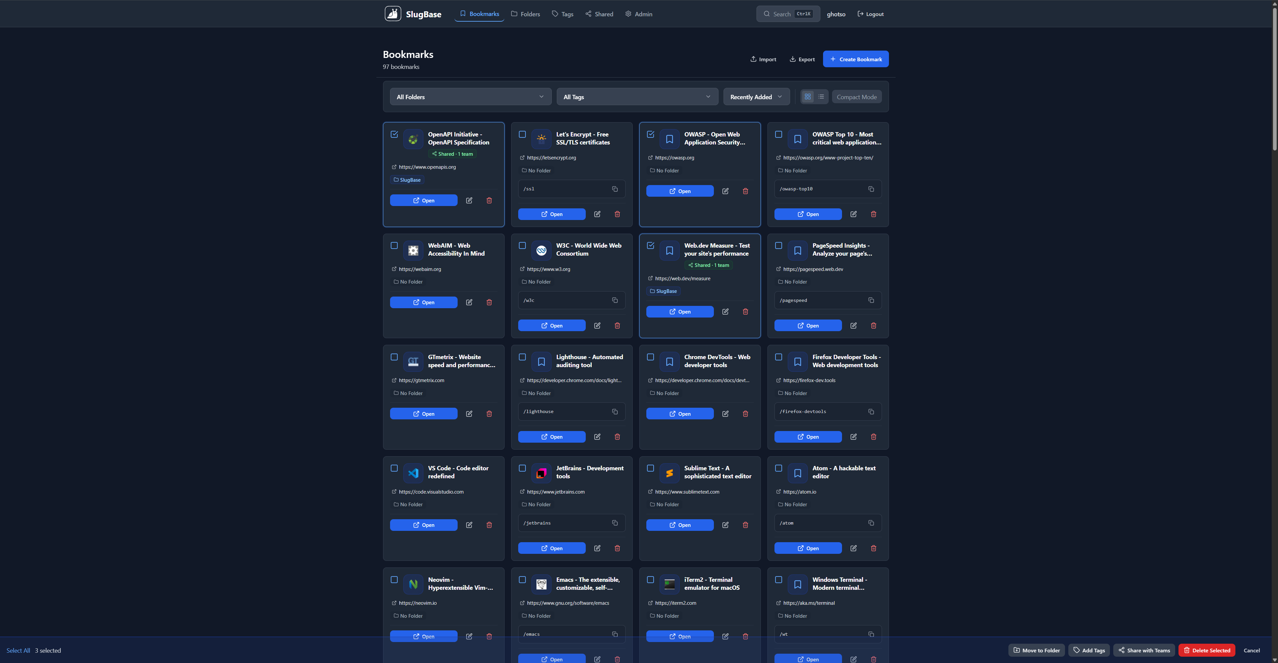Edit the OpenAPI Initiative bookmark
The image size is (1278, 663).
click(x=469, y=200)
